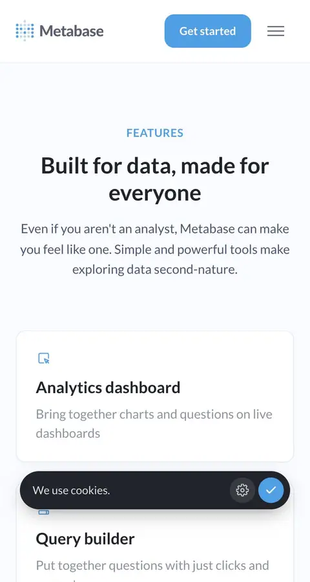
Task: Click the 'Built for data, made for everyone' headline
Action: [155, 179]
